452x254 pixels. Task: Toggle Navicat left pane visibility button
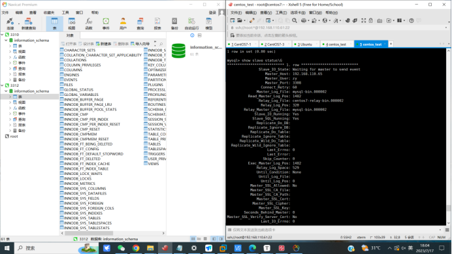(214, 239)
